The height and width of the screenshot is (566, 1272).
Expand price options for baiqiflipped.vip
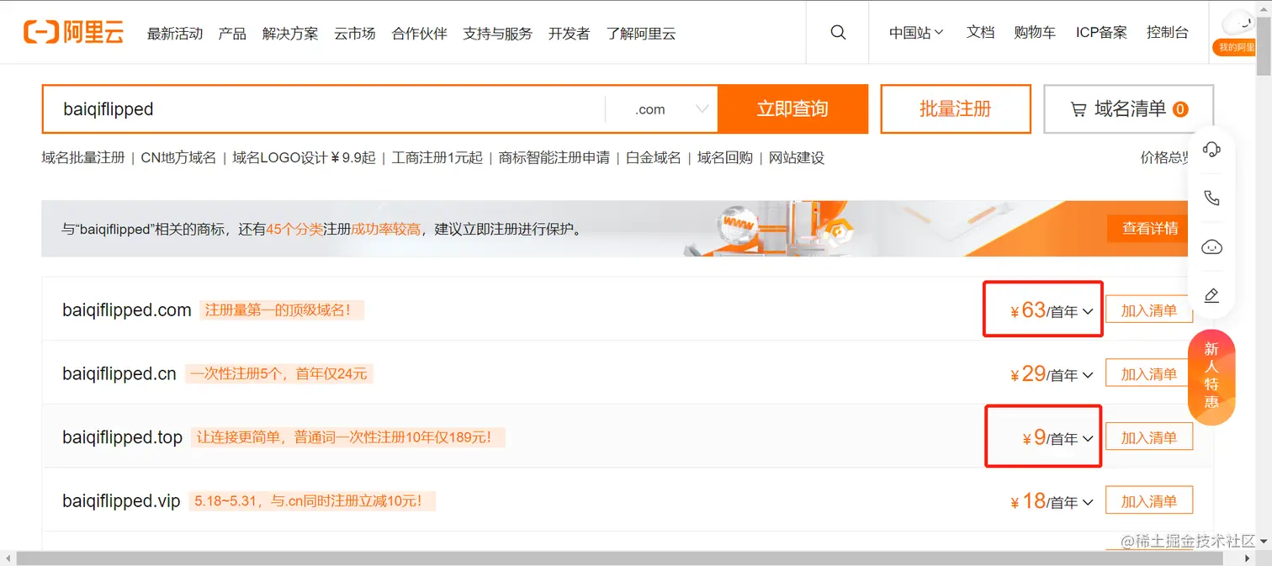[x=1088, y=502]
